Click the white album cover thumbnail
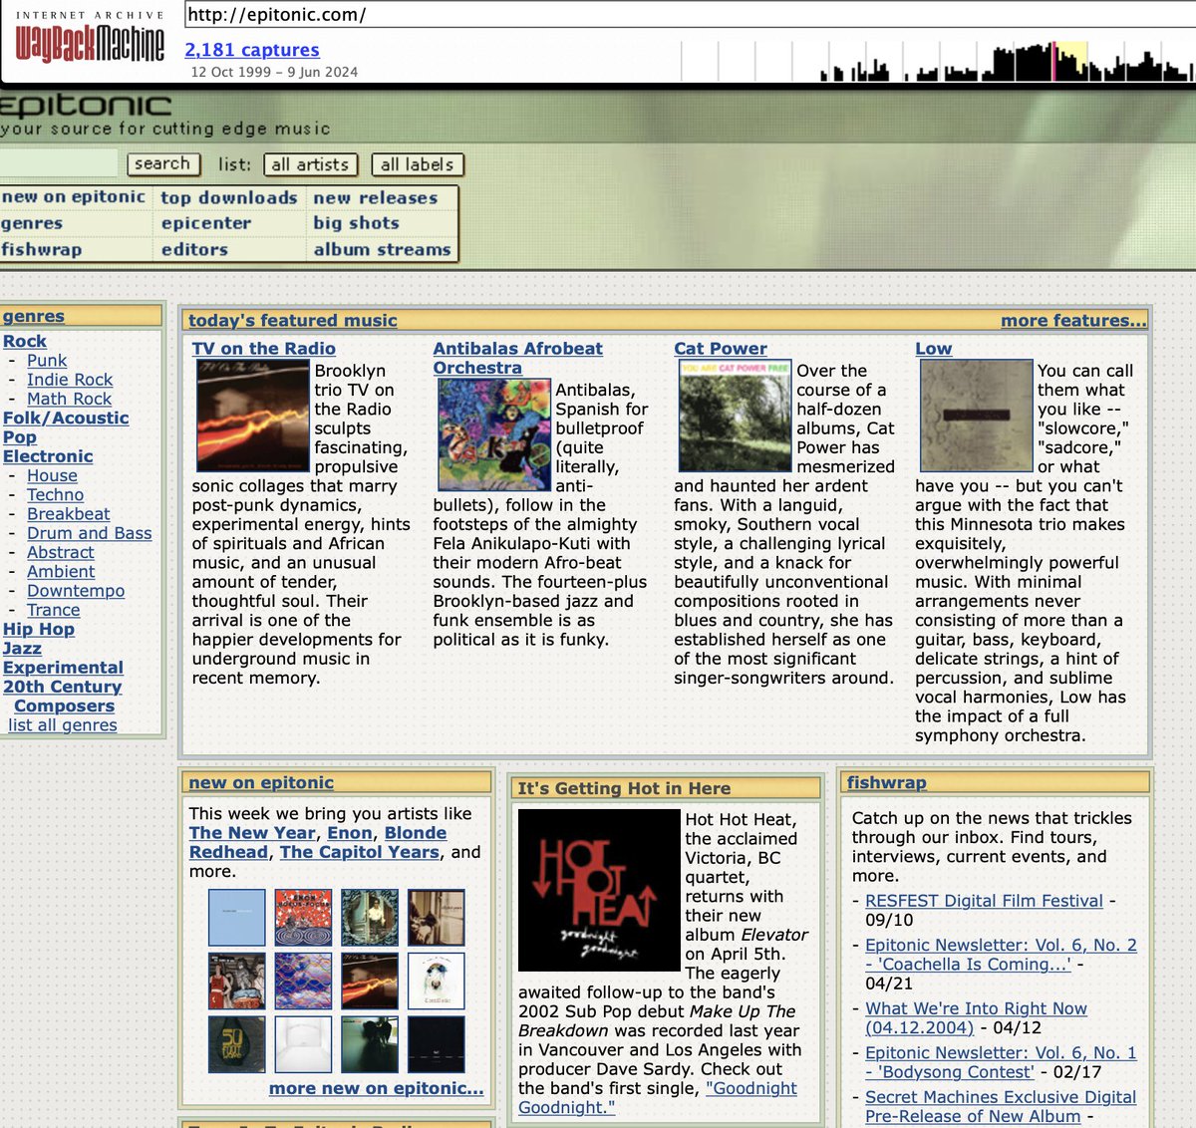1196x1128 pixels. [x=303, y=1044]
